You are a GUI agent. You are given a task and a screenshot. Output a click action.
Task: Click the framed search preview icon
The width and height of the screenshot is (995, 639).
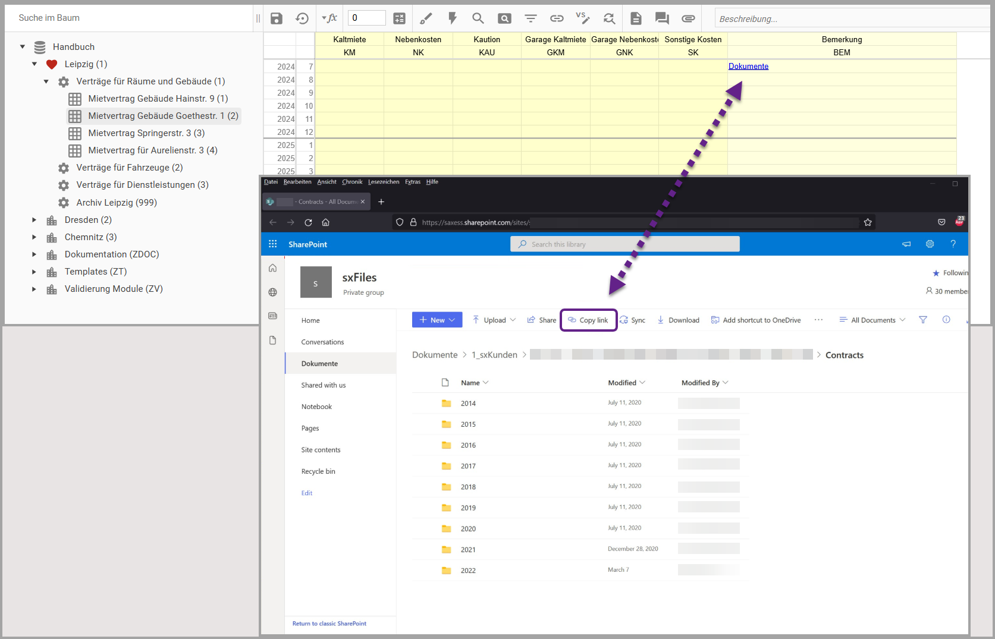pos(504,18)
